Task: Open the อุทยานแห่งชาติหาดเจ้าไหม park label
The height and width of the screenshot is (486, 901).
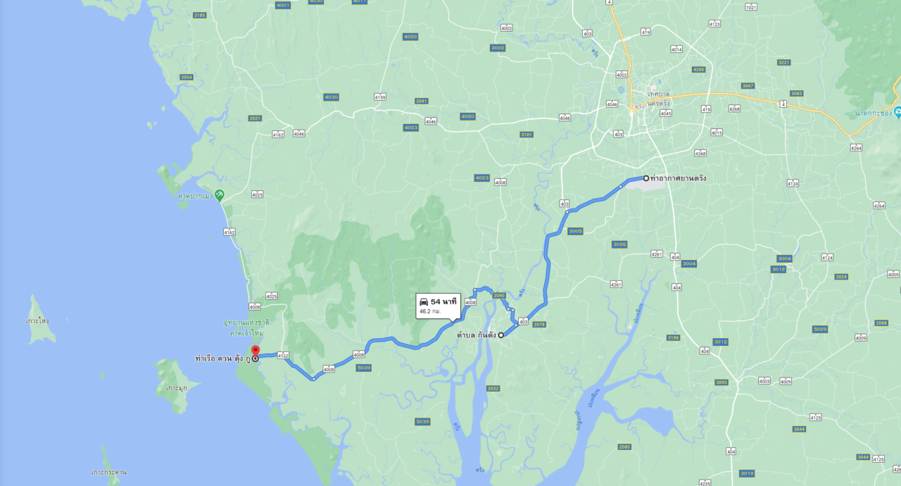Action: [x=246, y=328]
